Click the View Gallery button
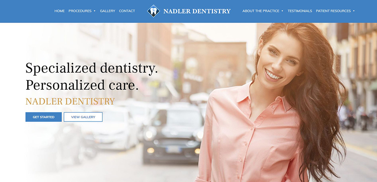 83,117
